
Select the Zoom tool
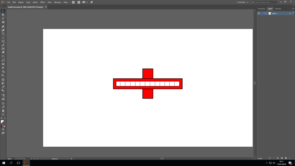(x=3, y=114)
